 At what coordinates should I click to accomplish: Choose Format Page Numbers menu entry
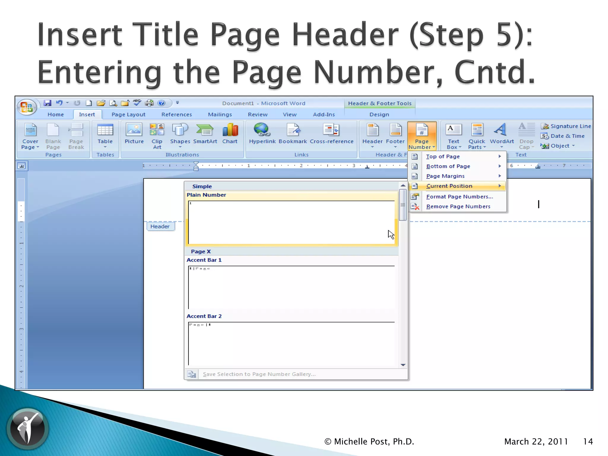pos(459,197)
